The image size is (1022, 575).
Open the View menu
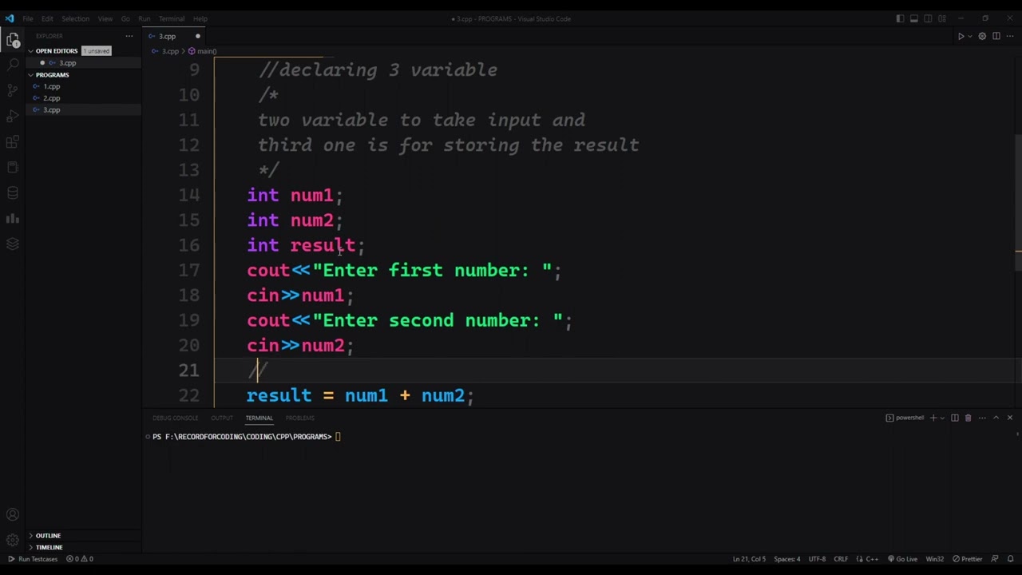(105, 18)
